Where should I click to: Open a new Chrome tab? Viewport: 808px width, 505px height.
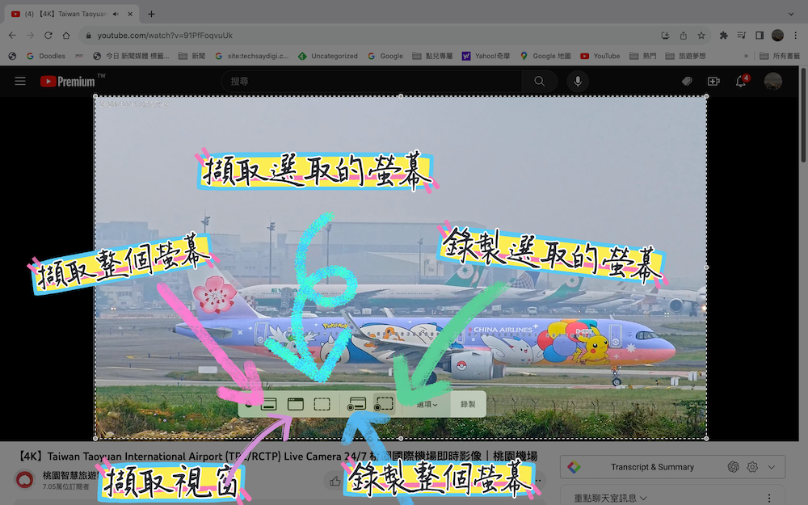[151, 14]
